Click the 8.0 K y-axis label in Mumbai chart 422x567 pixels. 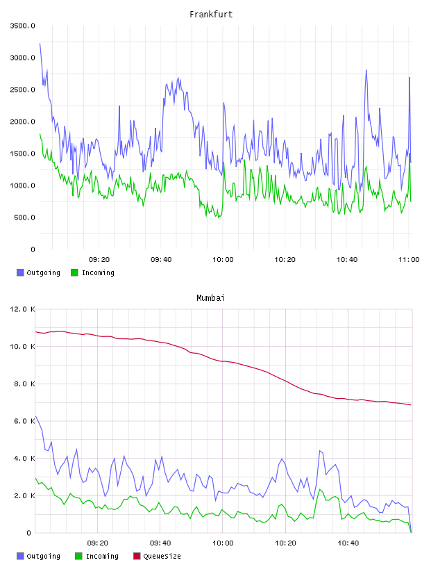24,384
